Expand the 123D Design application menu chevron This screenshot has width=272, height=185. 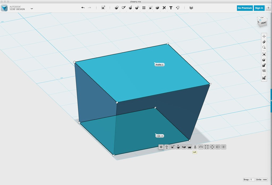tap(32, 8)
